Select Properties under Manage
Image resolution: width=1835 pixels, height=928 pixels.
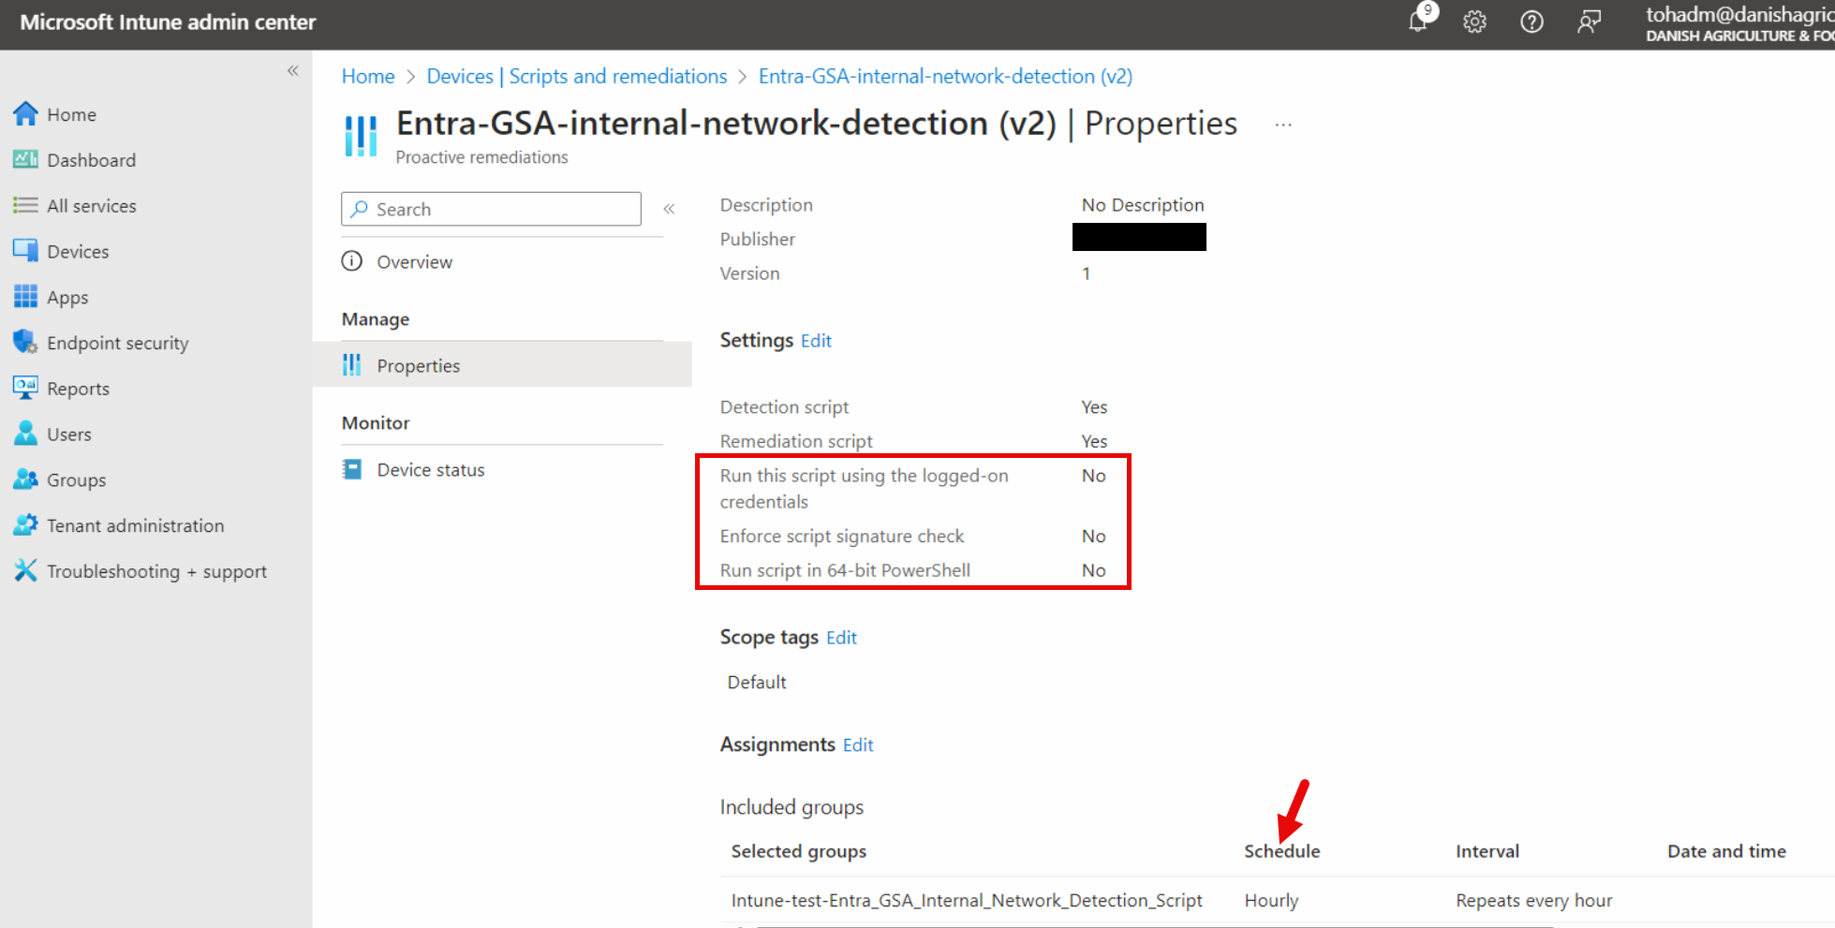[x=418, y=365]
